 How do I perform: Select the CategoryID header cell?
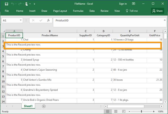click(x=103, y=35)
